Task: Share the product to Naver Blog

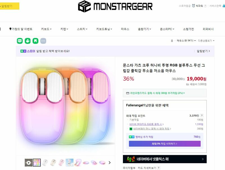Action: click(x=20, y=41)
